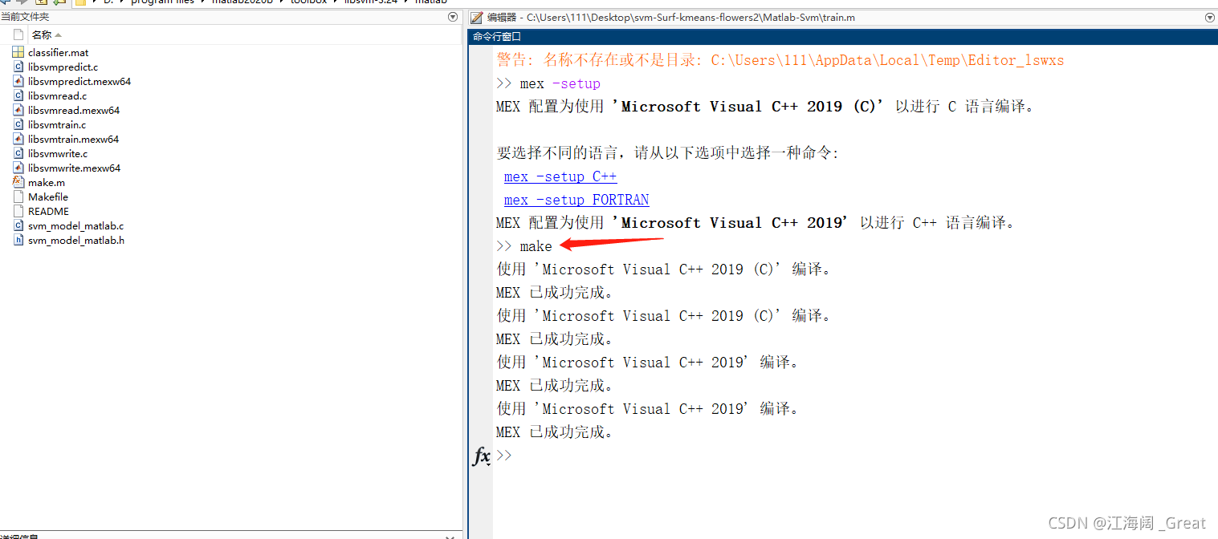The height and width of the screenshot is (539, 1218).
Task: Click the line starting 要选择不同的语言
Action: (x=667, y=153)
